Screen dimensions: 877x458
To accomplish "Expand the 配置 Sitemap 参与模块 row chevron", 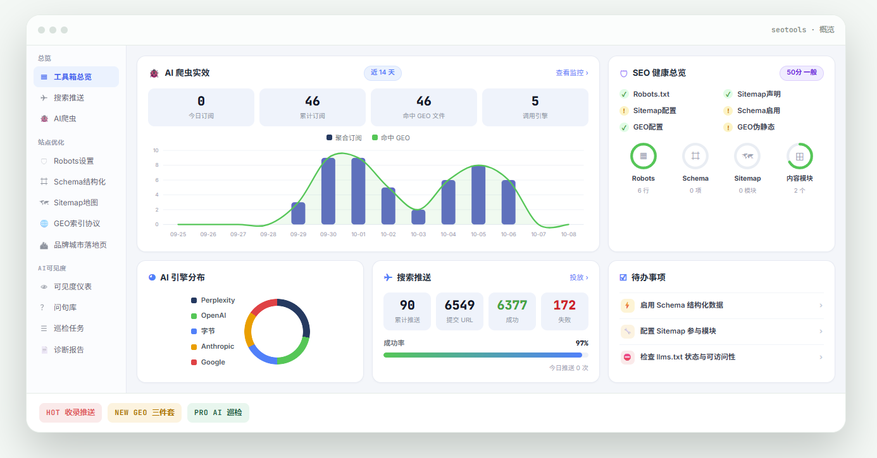I will pos(821,332).
